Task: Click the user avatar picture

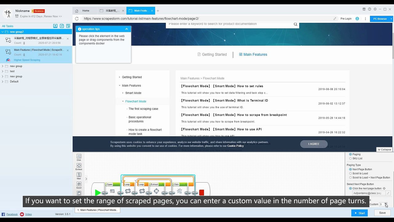Action: (x=7, y=13)
